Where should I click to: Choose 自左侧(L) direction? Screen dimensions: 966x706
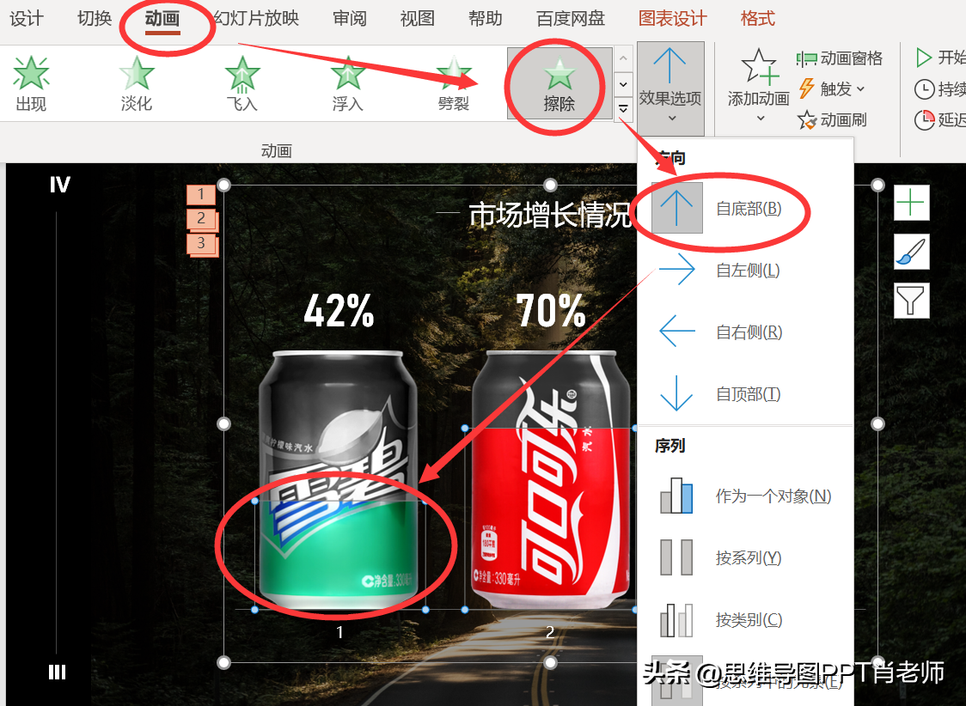click(x=745, y=270)
